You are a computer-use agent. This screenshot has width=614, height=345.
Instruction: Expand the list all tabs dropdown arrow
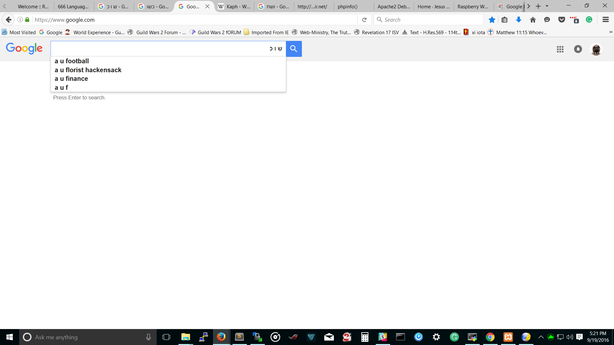[x=547, y=6]
